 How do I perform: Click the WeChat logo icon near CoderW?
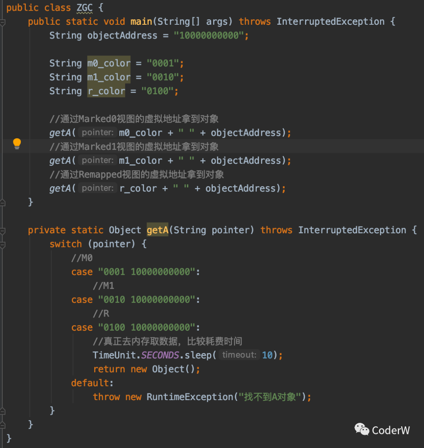click(362, 429)
